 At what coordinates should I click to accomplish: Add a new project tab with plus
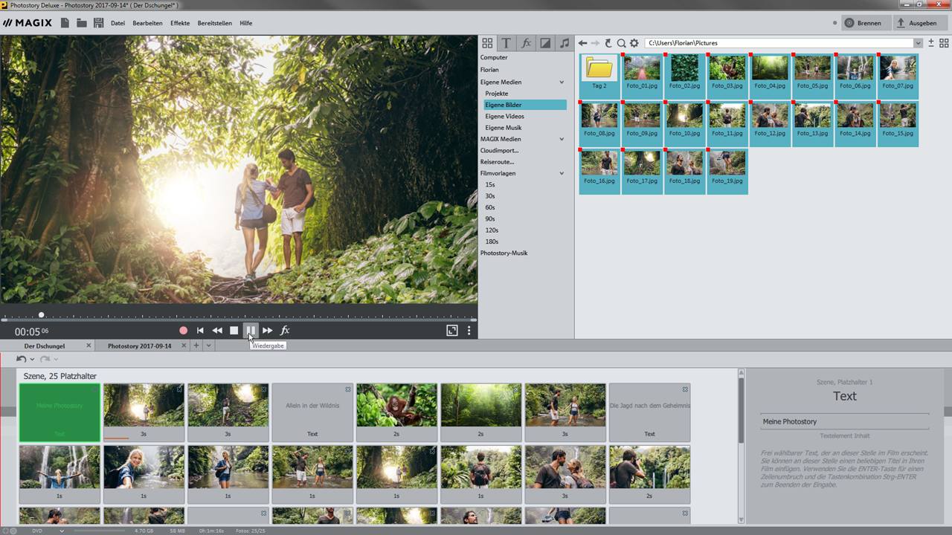click(x=196, y=346)
